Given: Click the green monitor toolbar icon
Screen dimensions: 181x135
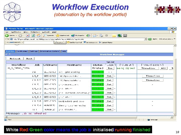Looking at the screenshot, I should (x=120, y=35).
